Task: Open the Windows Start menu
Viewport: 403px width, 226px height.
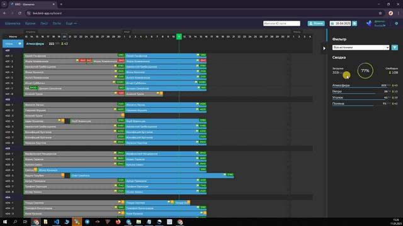Action: point(5,222)
